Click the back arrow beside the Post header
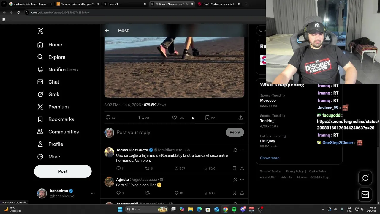380x214 pixels. (x=107, y=30)
